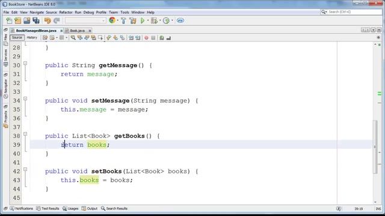Open the Usages bottom panel
The height and width of the screenshot is (216, 385).
pyautogui.click(x=70, y=209)
